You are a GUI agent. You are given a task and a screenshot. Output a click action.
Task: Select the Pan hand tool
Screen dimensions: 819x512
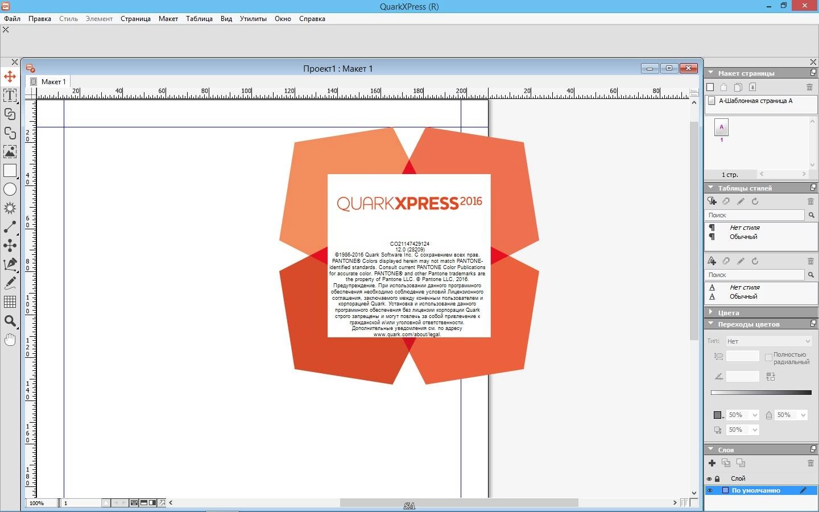(x=10, y=340)
